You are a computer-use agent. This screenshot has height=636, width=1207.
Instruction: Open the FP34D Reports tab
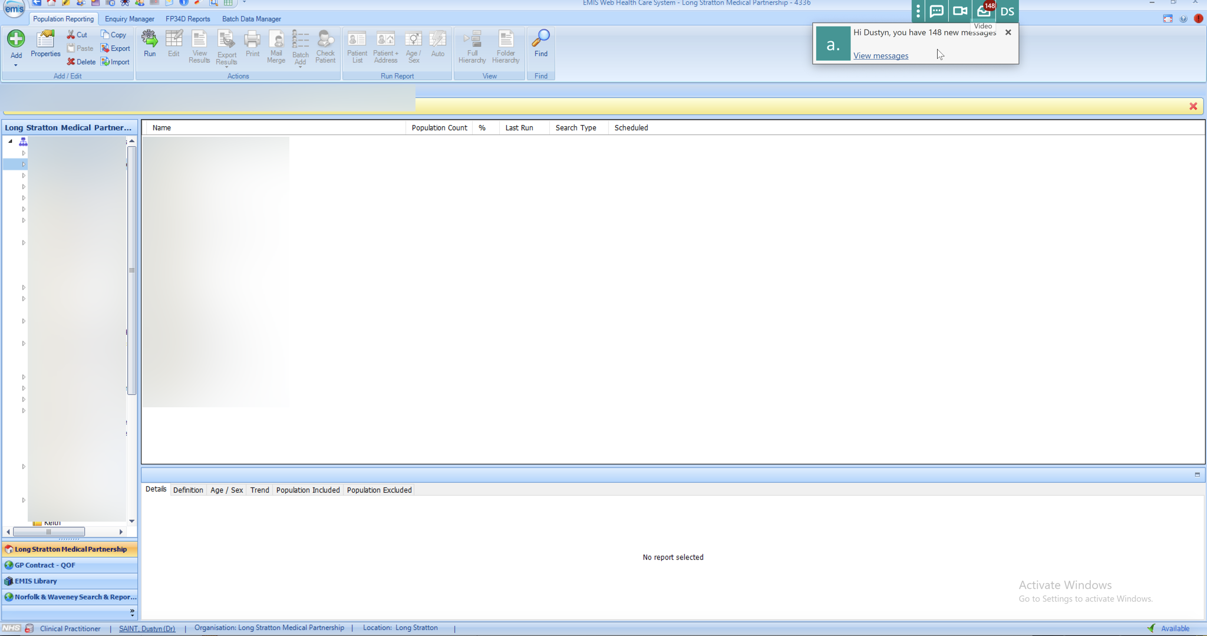187,19
